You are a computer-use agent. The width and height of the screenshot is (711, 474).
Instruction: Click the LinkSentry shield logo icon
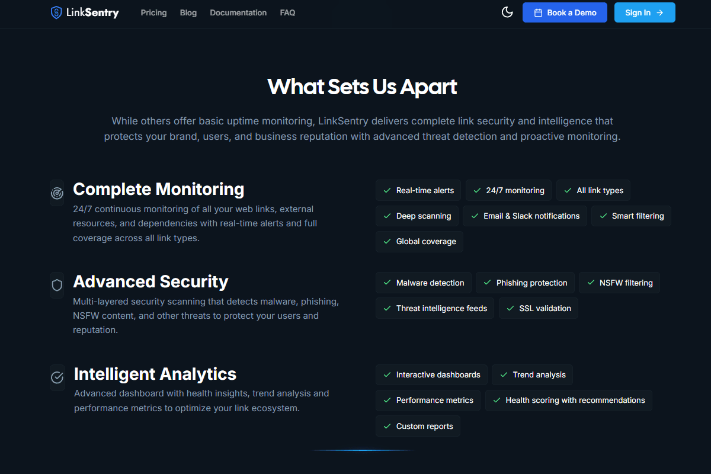(56, 12)
